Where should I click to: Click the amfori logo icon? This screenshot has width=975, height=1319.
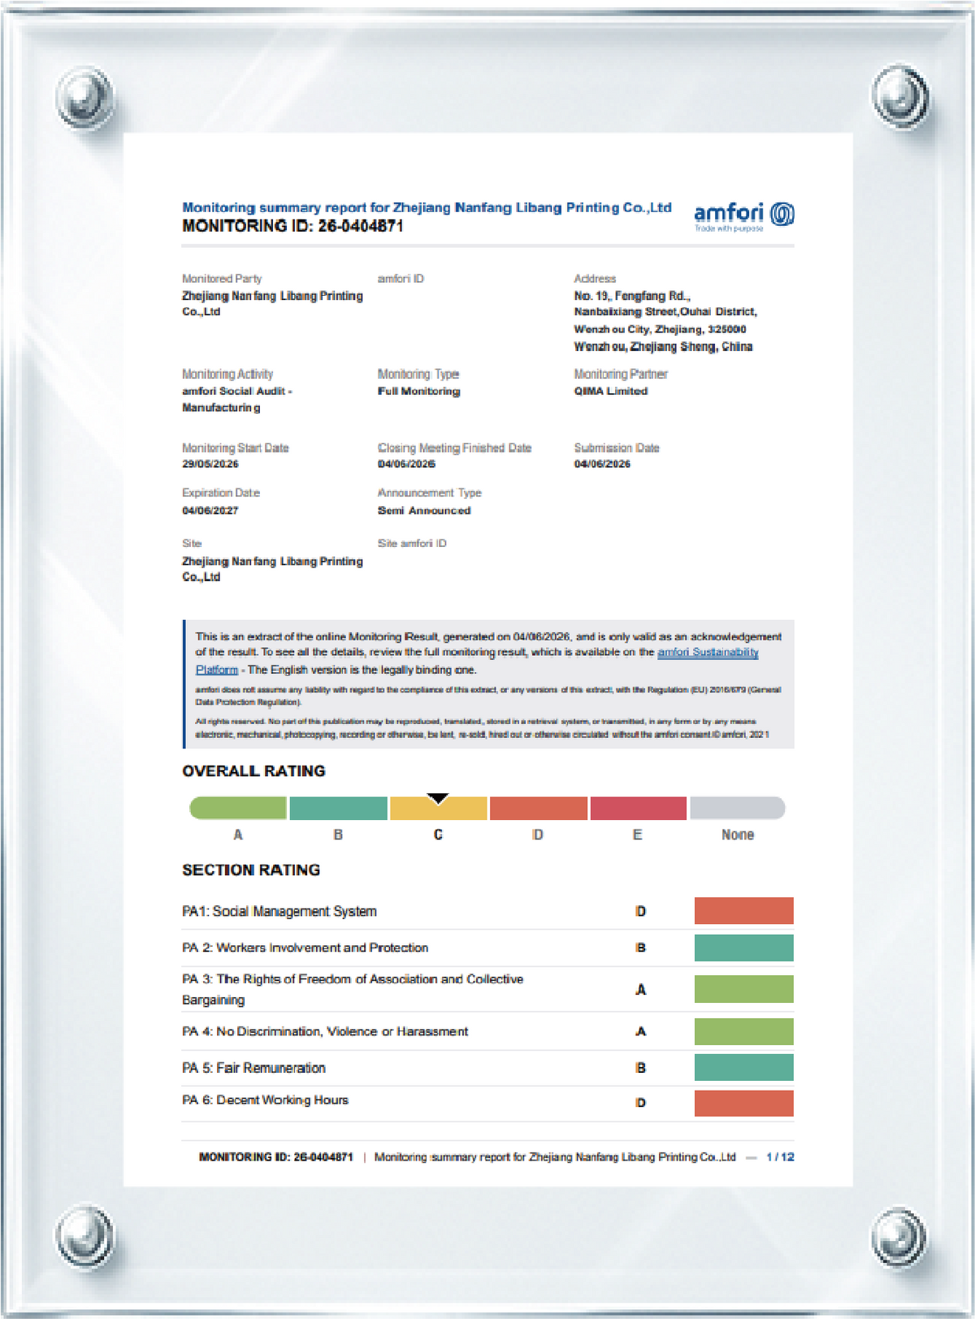782,214
